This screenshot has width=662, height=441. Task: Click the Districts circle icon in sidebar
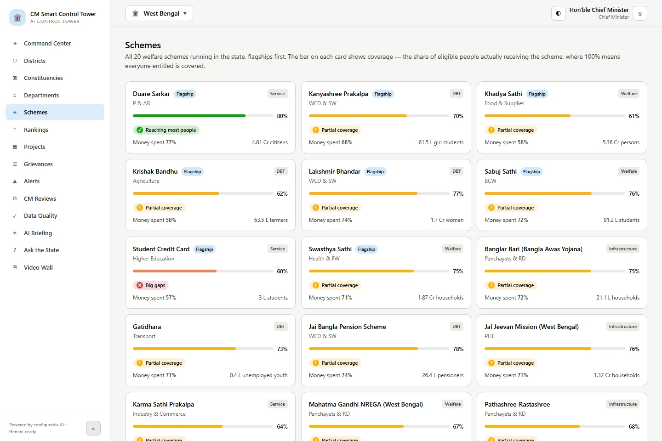(x=15, y=61)
